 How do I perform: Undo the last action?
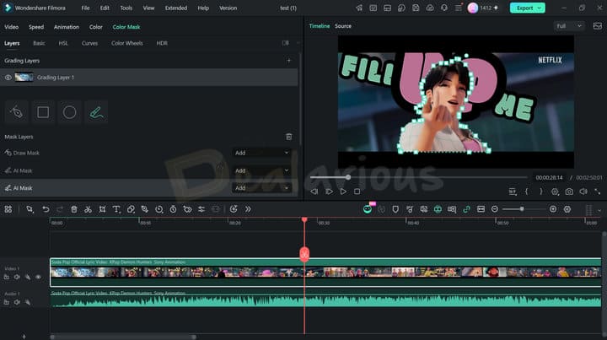coord(46,209)
